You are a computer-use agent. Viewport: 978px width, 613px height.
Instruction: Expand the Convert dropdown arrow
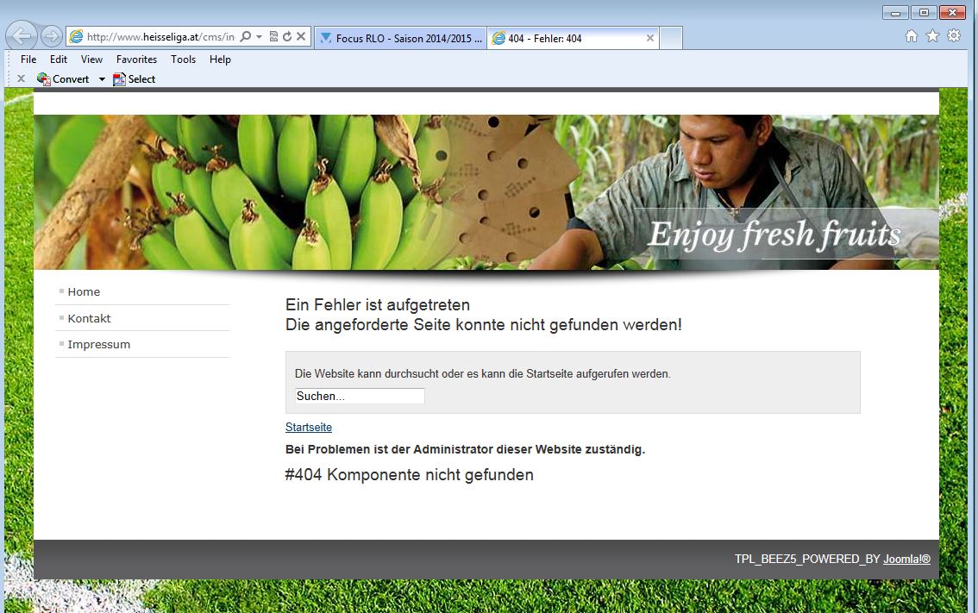102,79
